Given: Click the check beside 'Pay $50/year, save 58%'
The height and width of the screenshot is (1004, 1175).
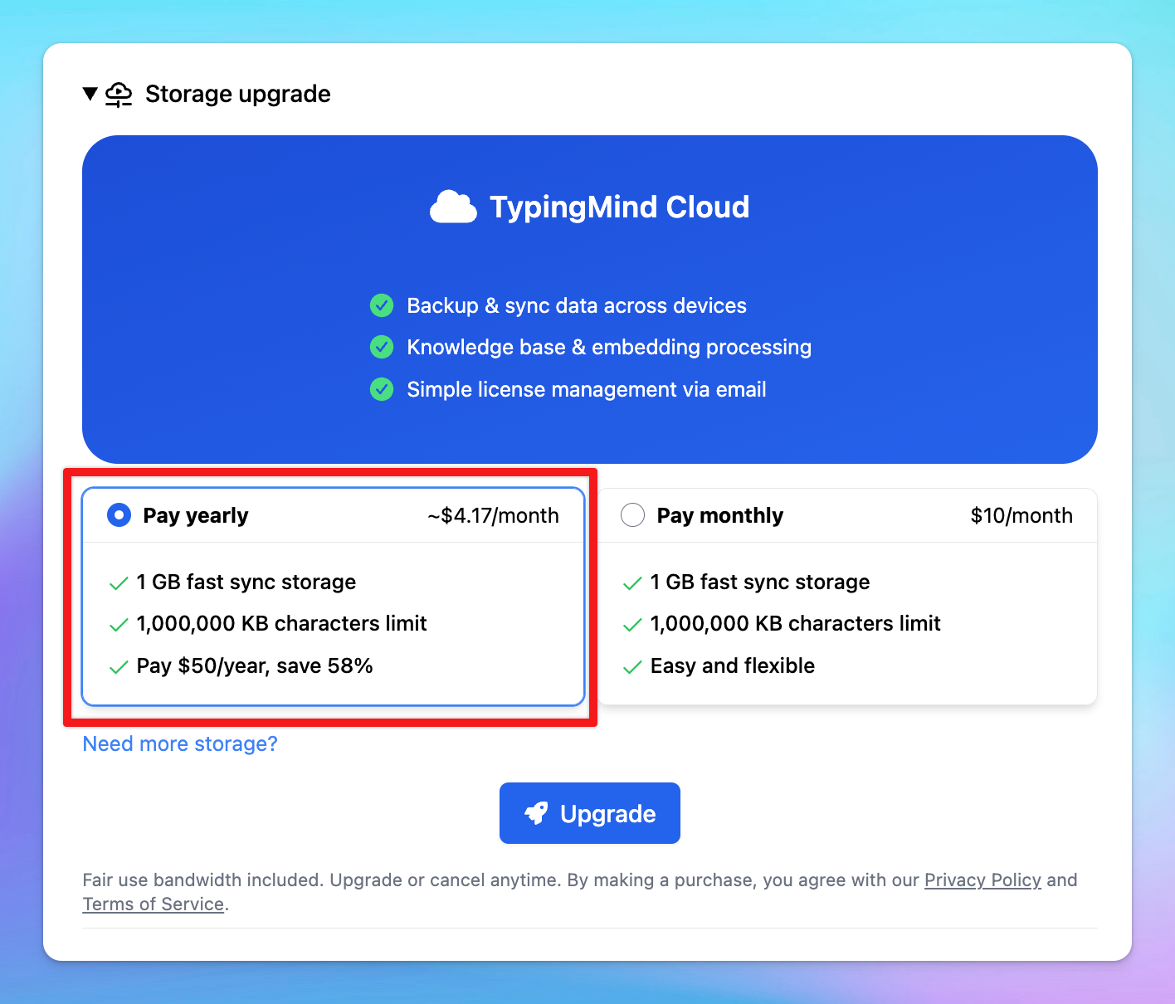Looking at the screenshot, I should 119,667.
